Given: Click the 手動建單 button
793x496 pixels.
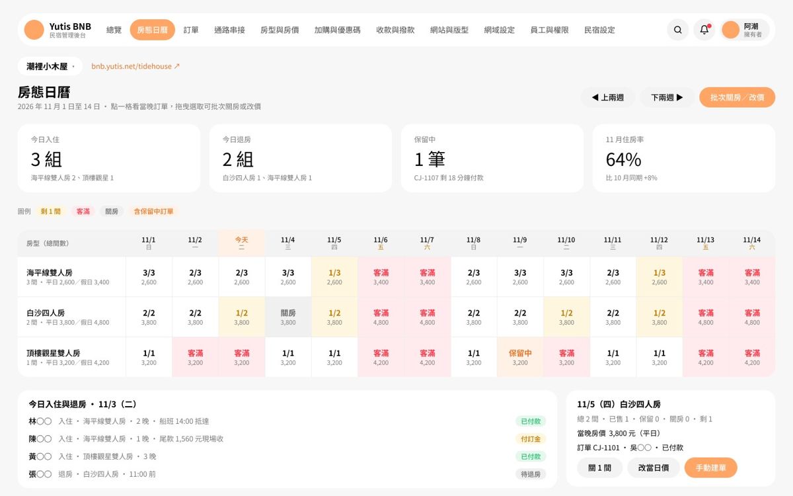Looking at the screenshot, I should (711, 468).
